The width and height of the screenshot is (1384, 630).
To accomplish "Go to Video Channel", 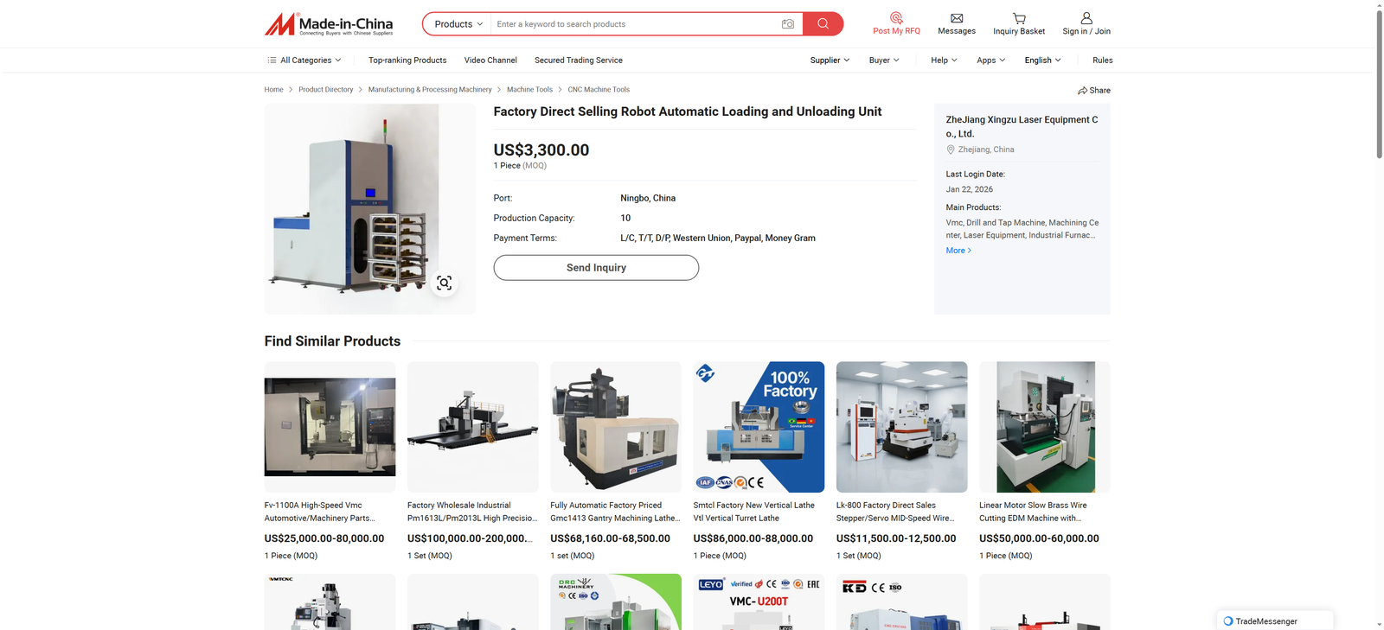I will click(x=490, y=60).
